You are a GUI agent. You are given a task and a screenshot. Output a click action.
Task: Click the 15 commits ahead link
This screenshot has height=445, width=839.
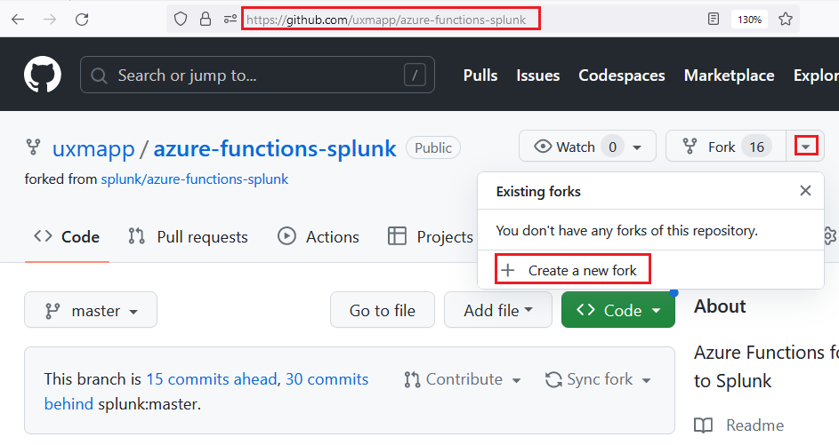pyautogui.click(x=212, y=379)
